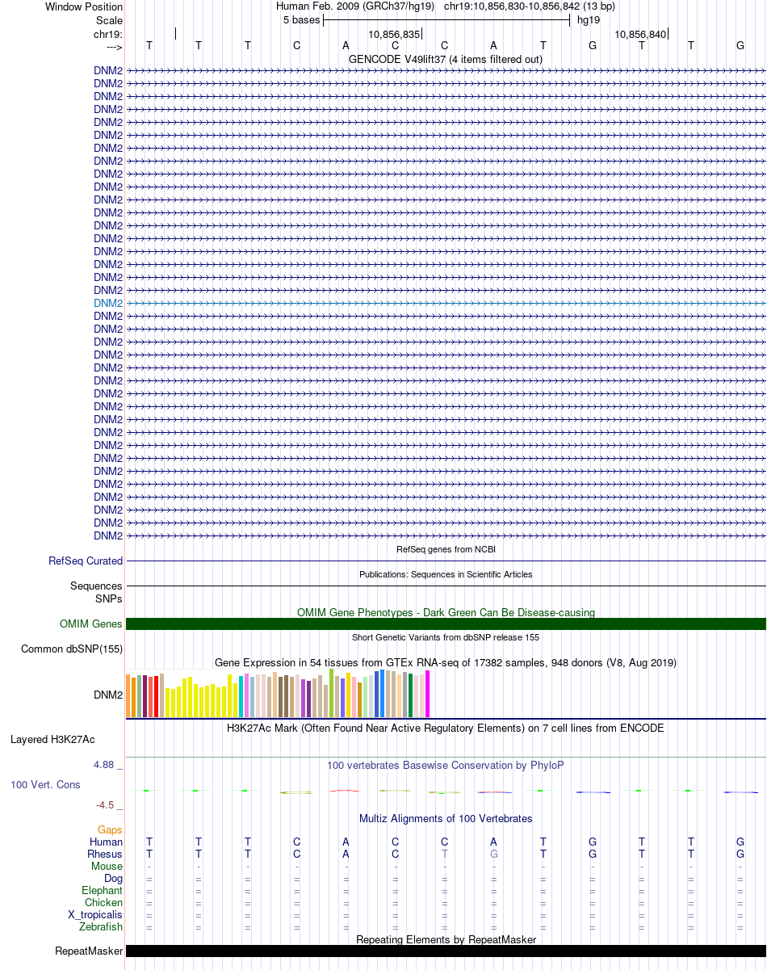
Task: Click the Scale label
Action: coord(109,20)
